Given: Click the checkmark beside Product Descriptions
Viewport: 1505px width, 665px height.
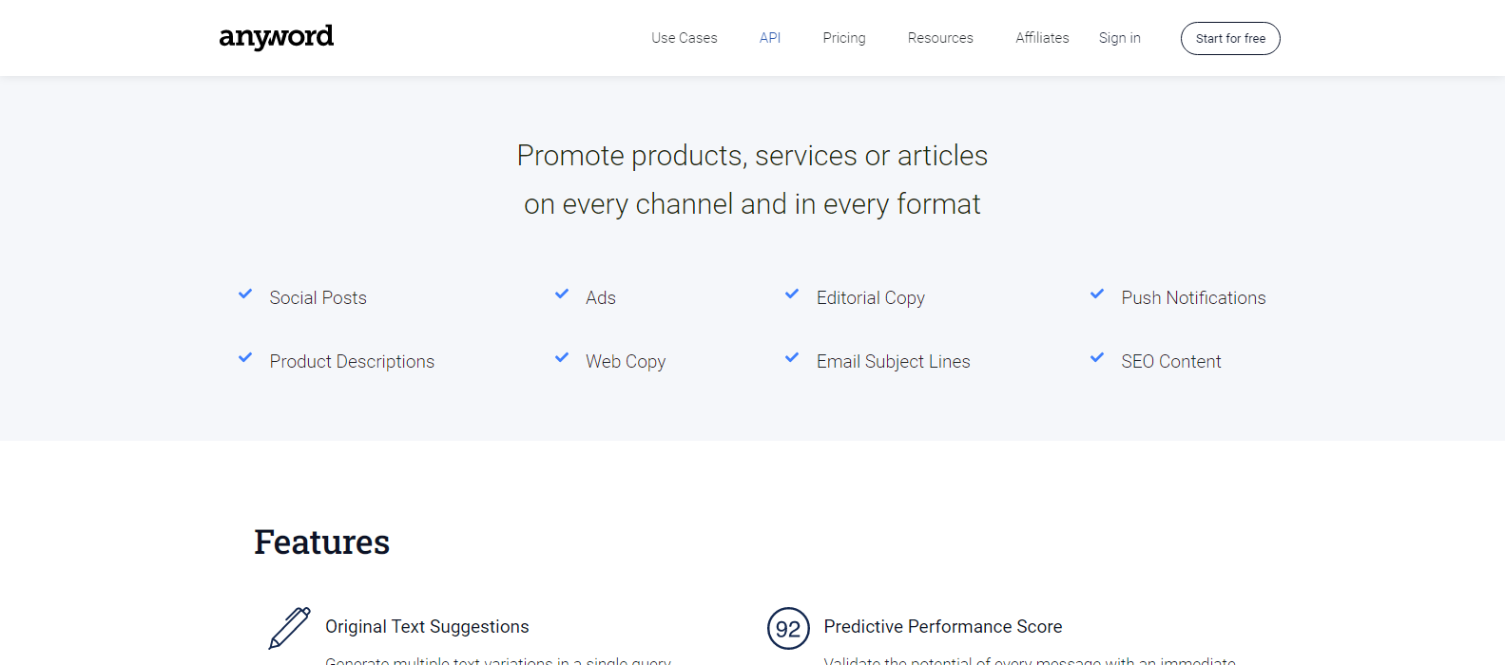Looking at the screenshot, I should coord(245,358).
